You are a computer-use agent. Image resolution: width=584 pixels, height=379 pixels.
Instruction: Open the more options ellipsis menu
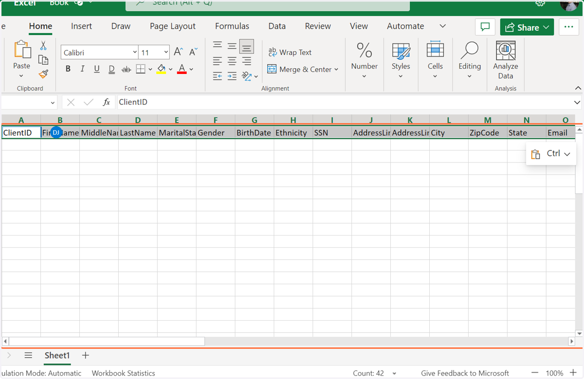[569, 27]
